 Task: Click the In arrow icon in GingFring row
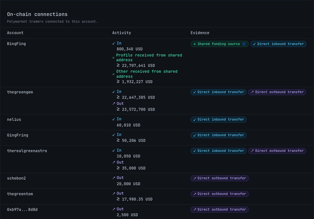[x=114, y=135]
